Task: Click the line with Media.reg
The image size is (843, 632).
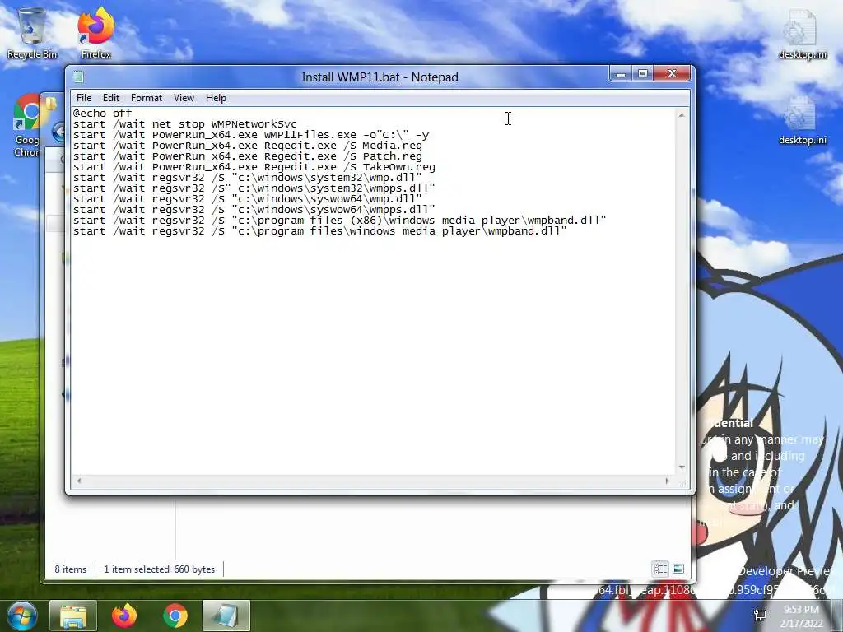Action: click(x=247, y=146)
